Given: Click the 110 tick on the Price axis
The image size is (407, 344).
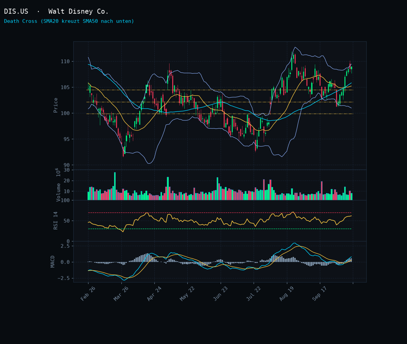Looking at the screenshot, I should pyautogui.click(x=65, y=62).
